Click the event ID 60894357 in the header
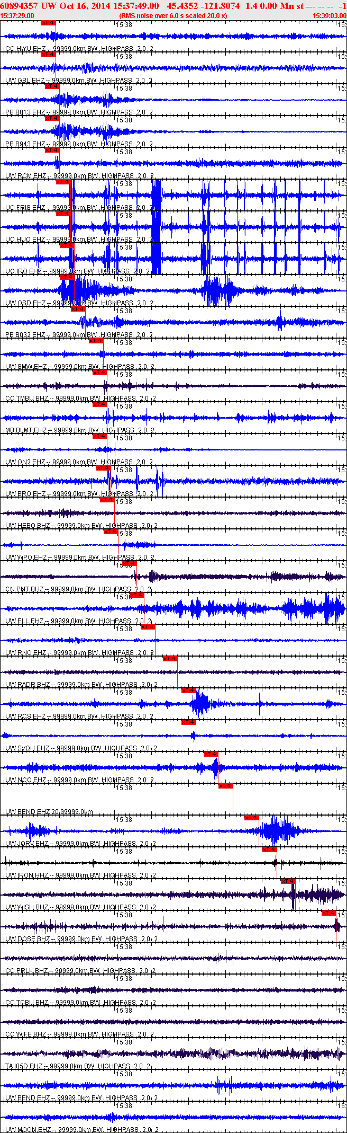The height and width of the screenshot is (1133, 347). (x=20, y=6)
